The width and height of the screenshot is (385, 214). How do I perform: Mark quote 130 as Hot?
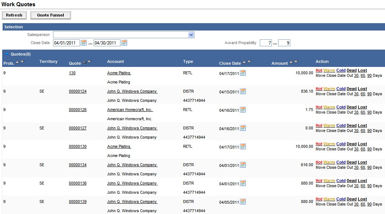pyautogui.click(x=319, y=70)
